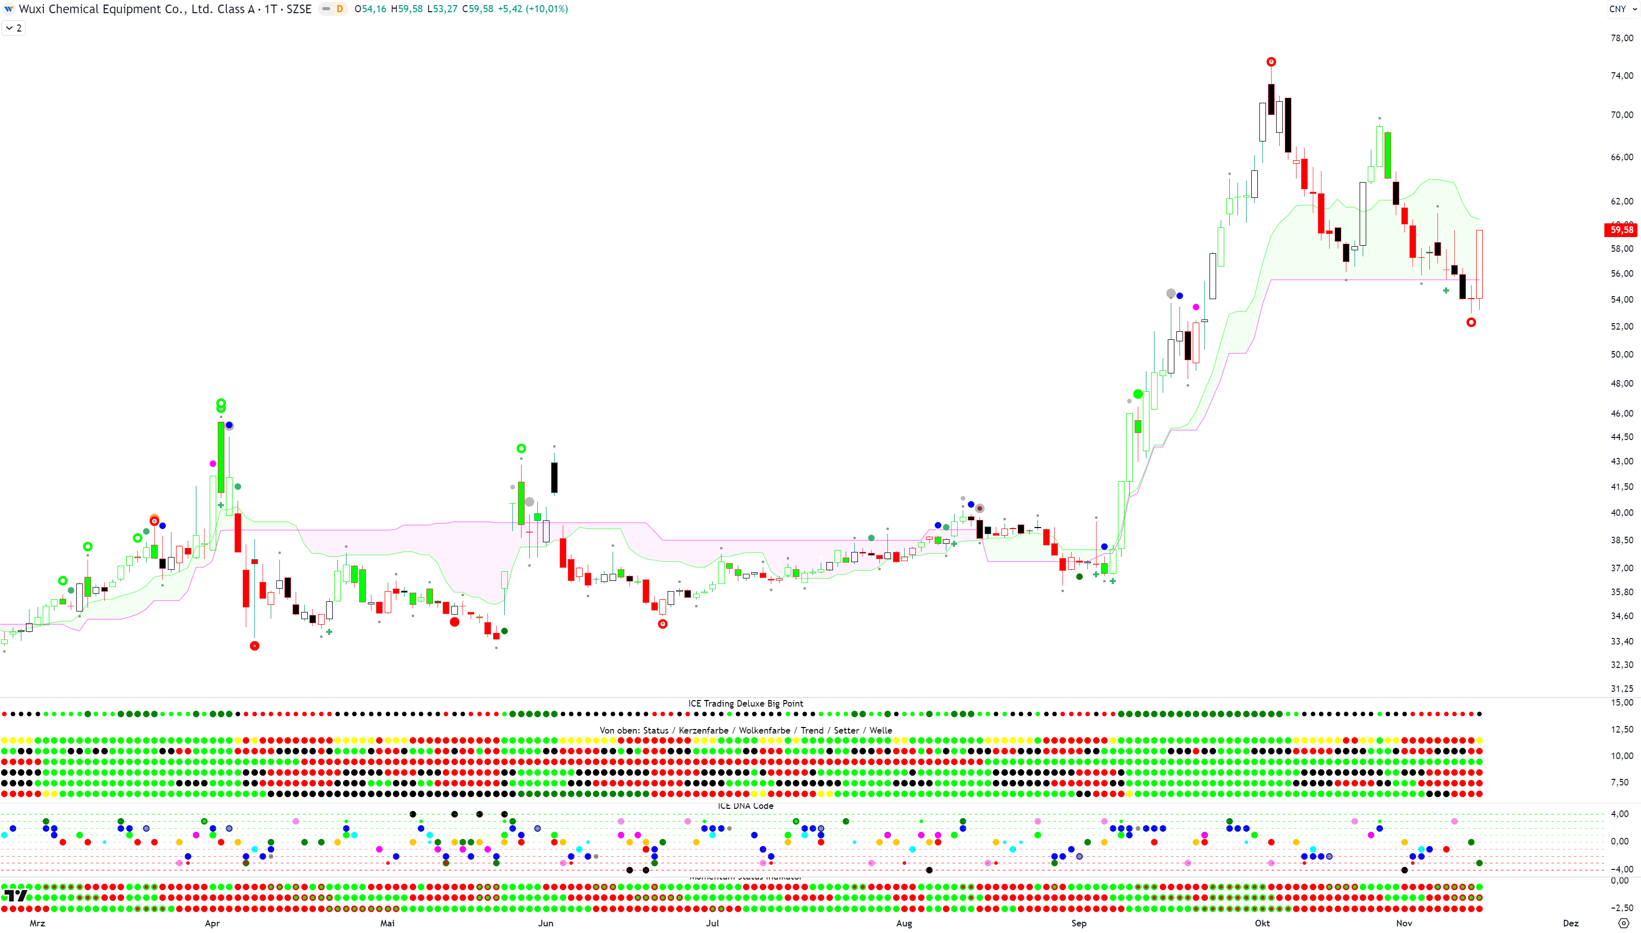Click the TradingView logo in bottom-left corner

pyautogui.click(x=15, y=895)
